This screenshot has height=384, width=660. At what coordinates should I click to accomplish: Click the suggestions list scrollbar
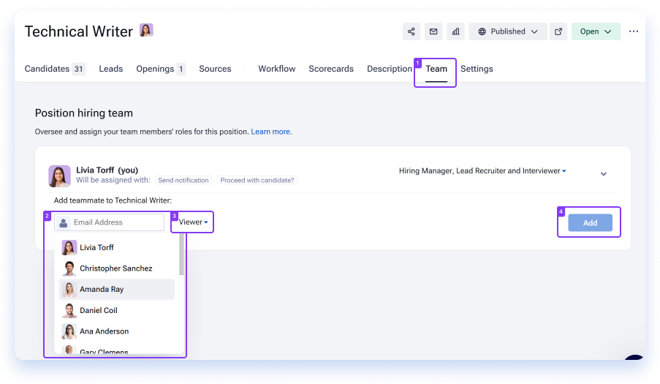click(181, 255)
